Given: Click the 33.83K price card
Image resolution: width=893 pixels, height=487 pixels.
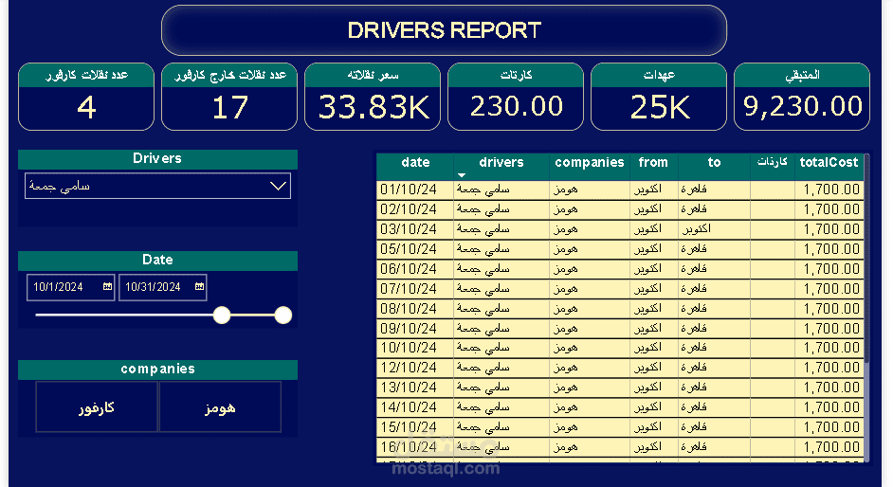Looking at the screenshot, I should coord(373,97).
